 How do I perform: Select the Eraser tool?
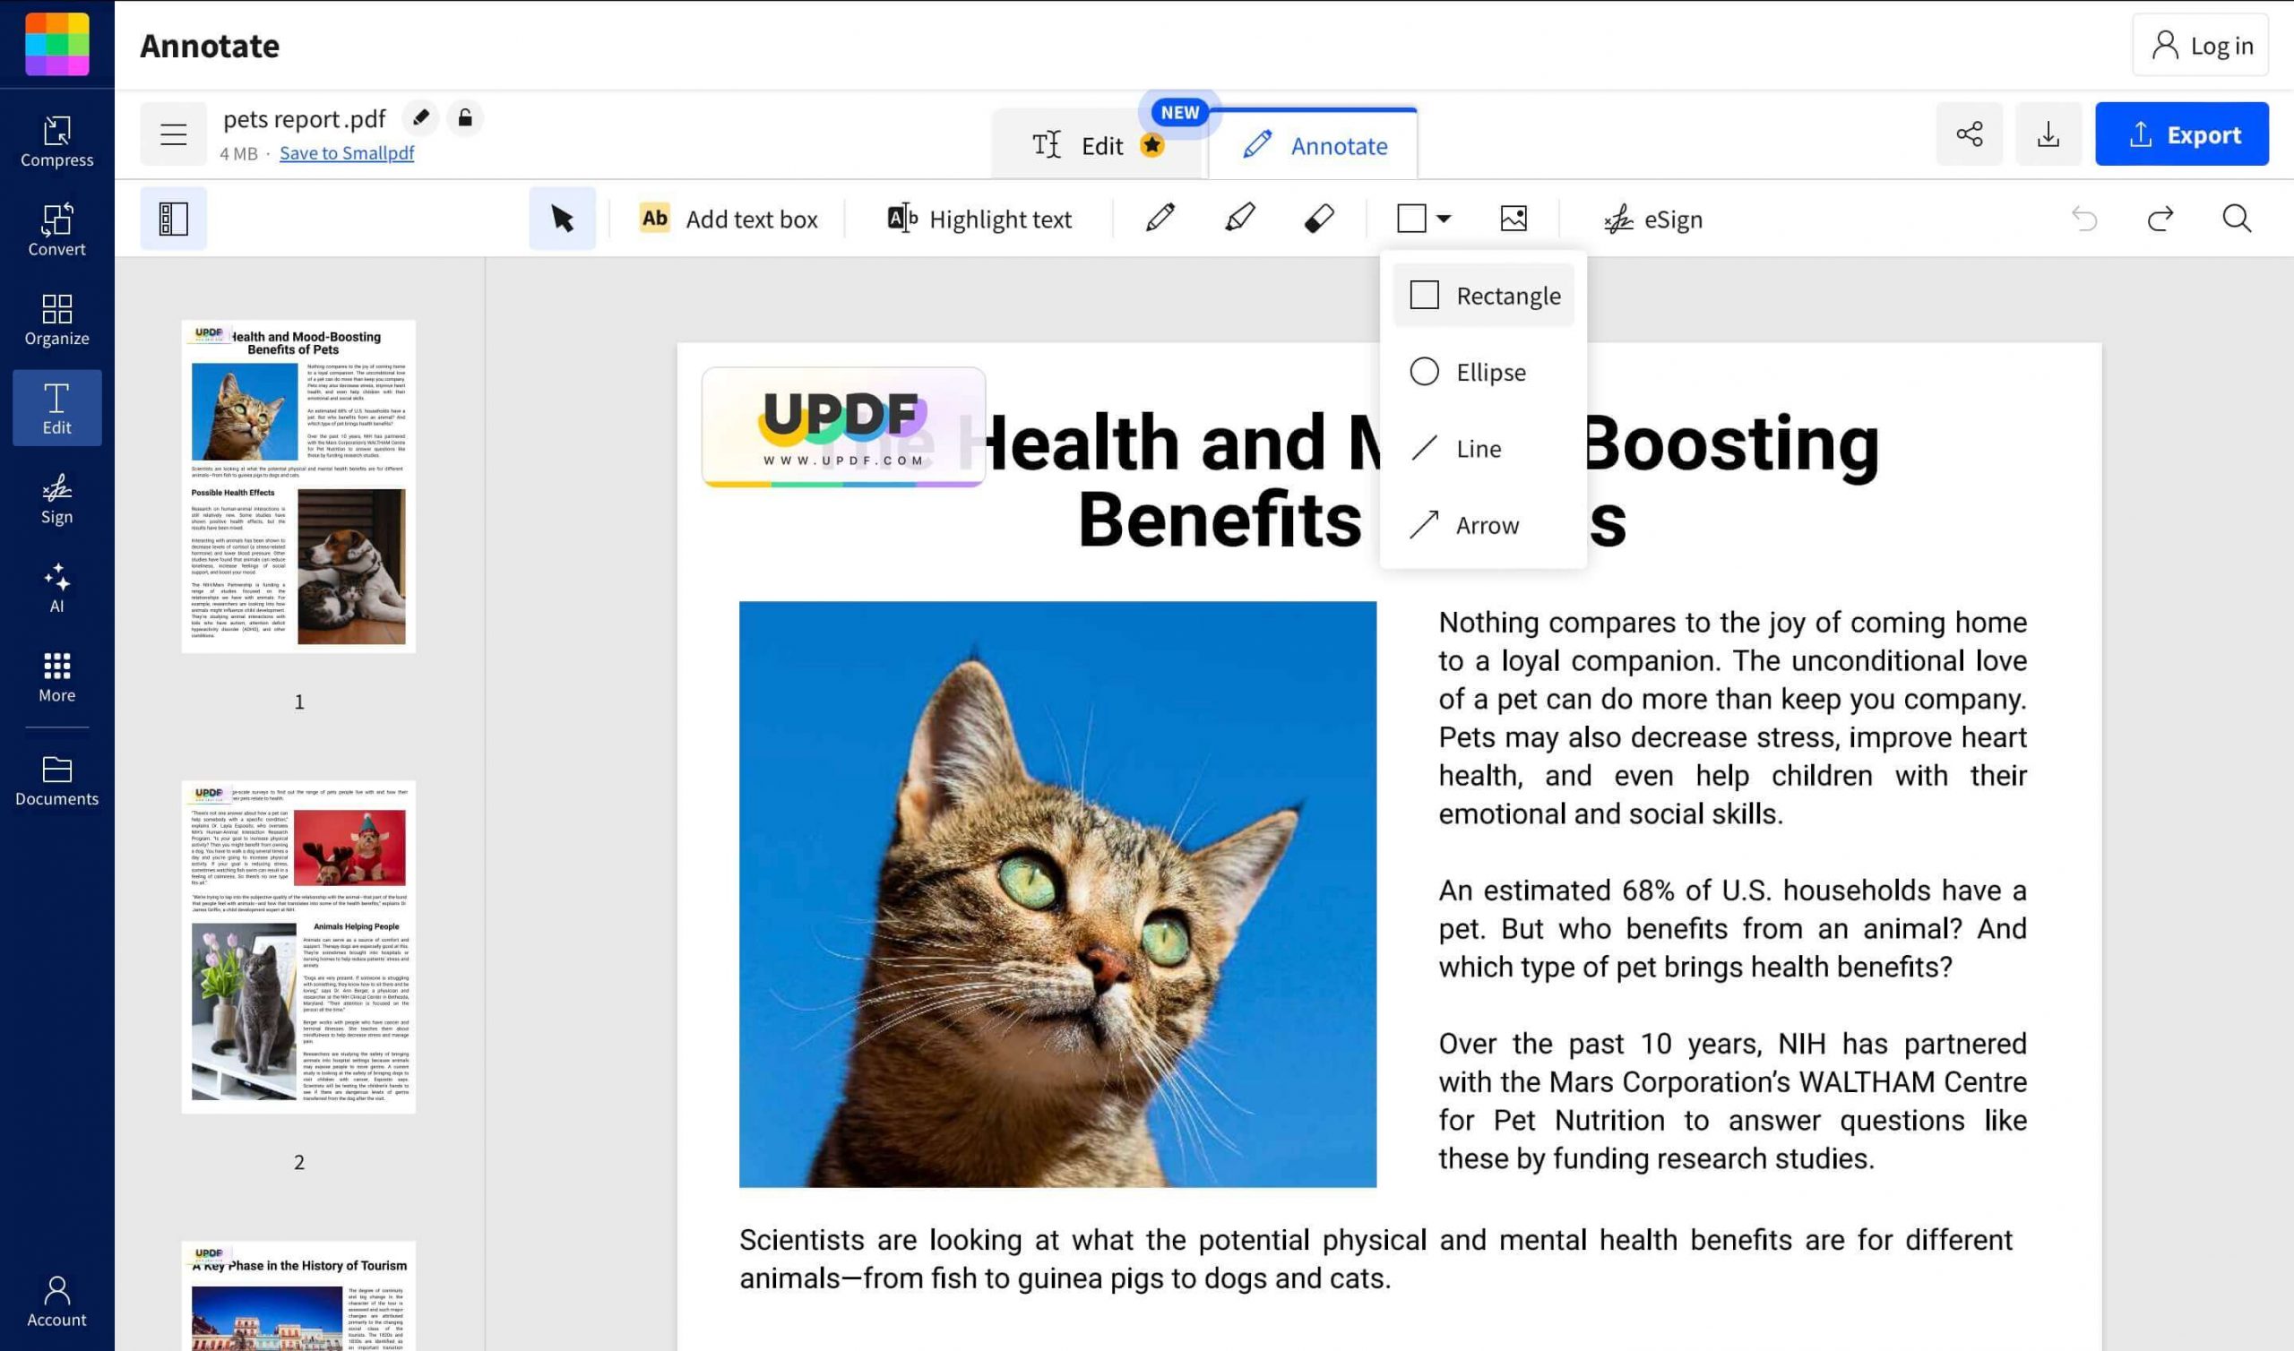(1320, 219)
